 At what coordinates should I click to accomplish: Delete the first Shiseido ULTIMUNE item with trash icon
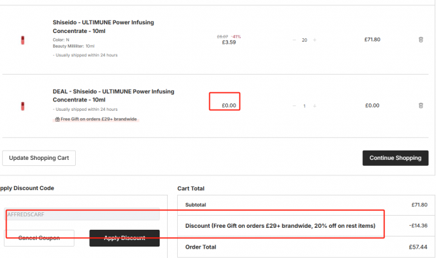tap(421, 40)
